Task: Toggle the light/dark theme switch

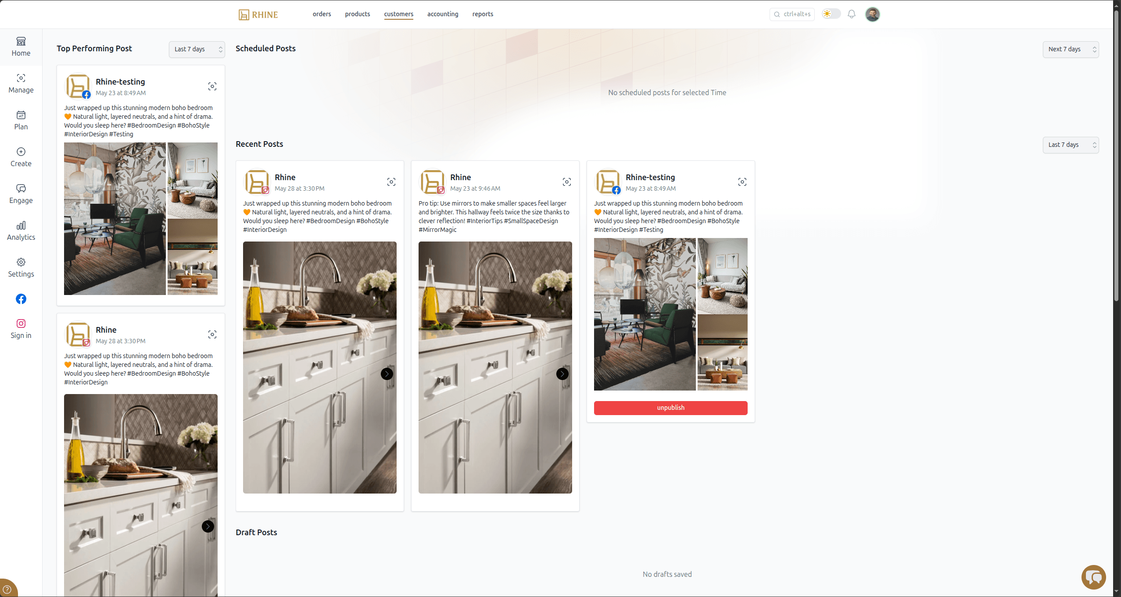Action: (x=831, y=14)
